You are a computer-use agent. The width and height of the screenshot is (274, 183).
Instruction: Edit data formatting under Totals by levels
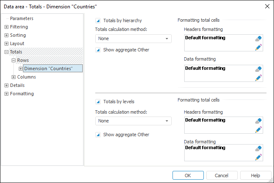pyautogui.click(x=259, y=157)
